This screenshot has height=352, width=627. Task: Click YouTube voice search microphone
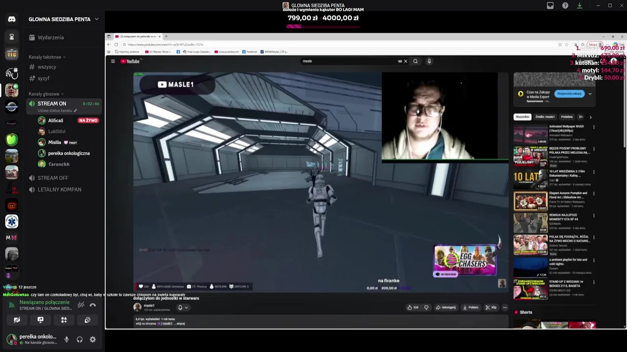(429, 61)
